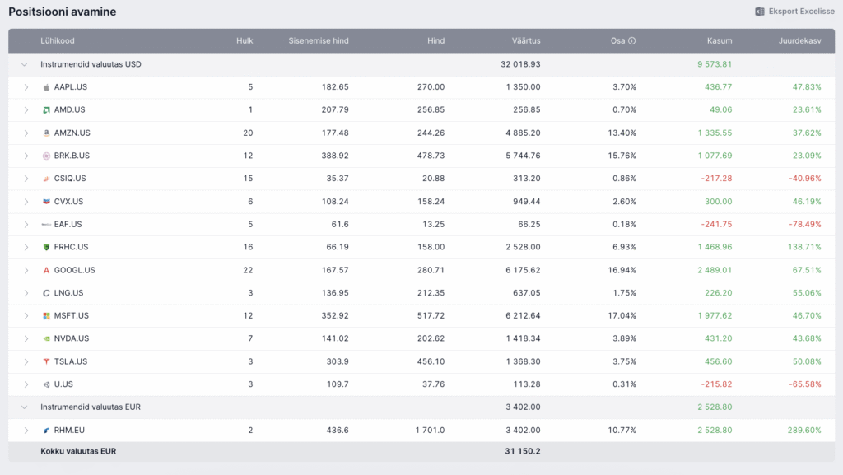Click the Väärtus column header
This screenshot has height=475, width=843.
click(525, 40)
